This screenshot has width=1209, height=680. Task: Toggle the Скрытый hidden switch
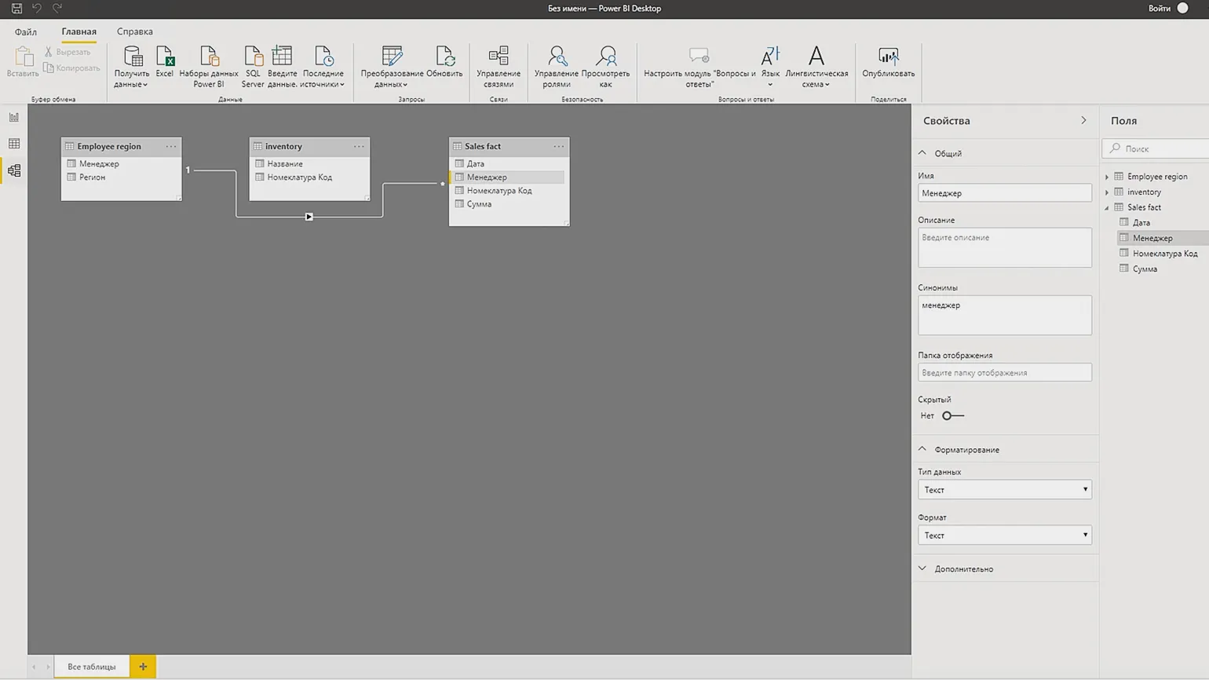point(952,415)
